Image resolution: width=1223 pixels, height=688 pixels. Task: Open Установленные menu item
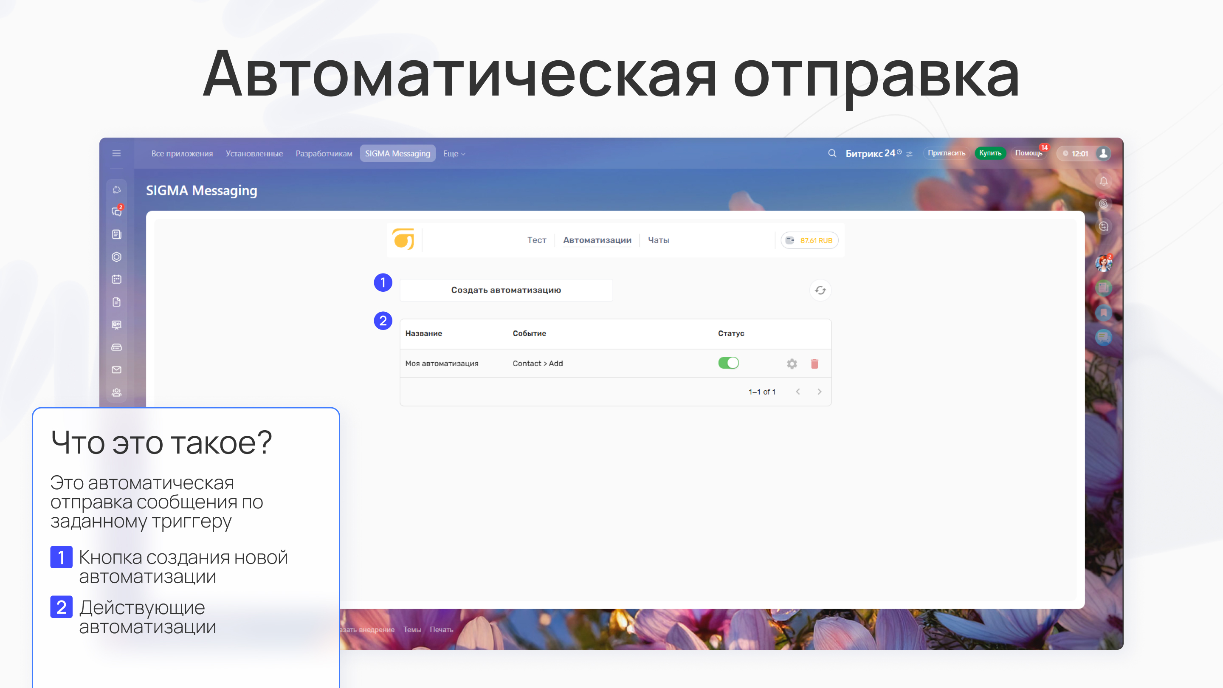click(x=254, y=154)
